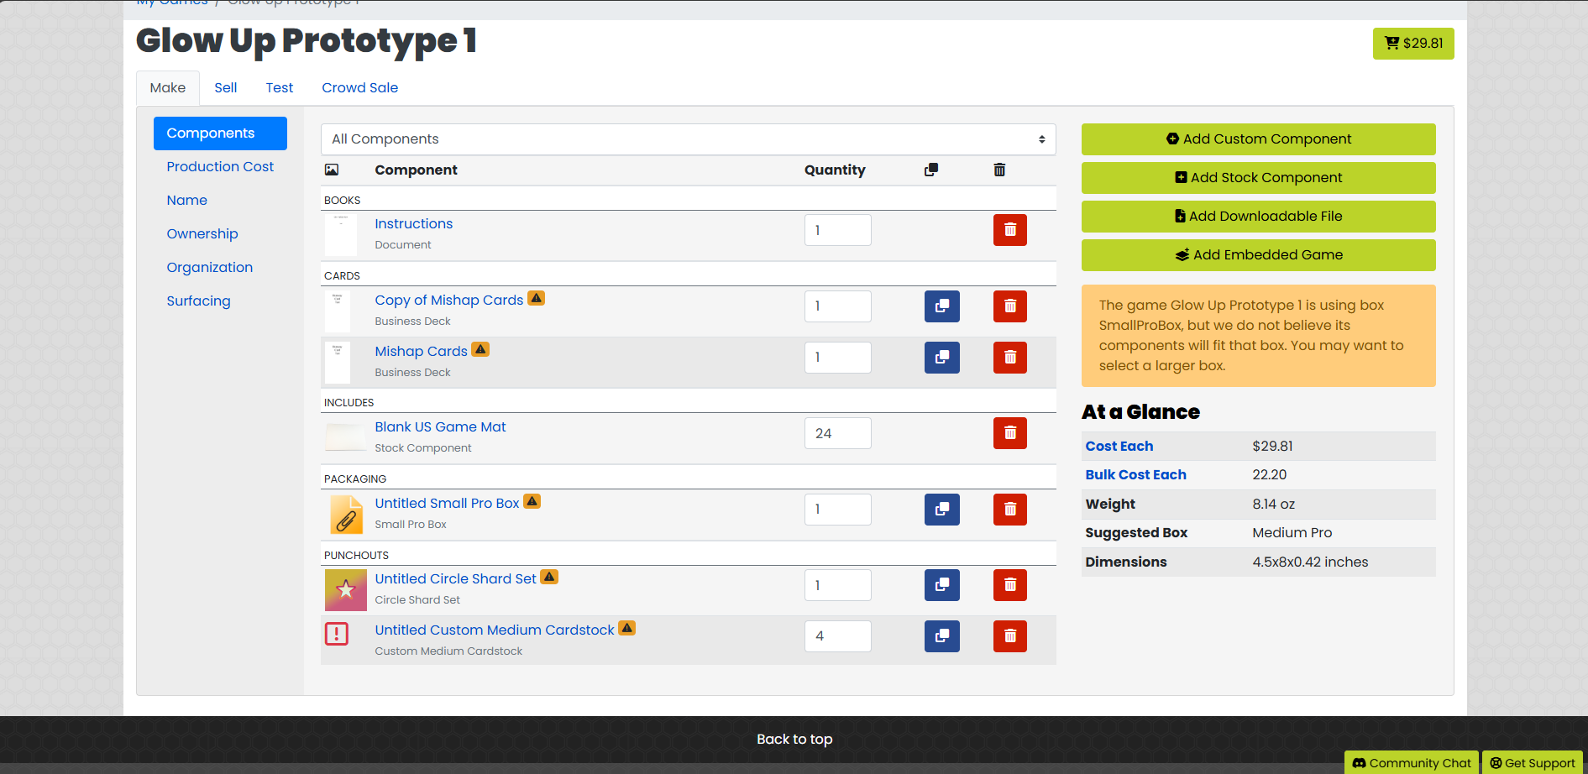The image size is (1588, 774).
Task: Open the $29.81 shopping cart button
Action: 1412,44
